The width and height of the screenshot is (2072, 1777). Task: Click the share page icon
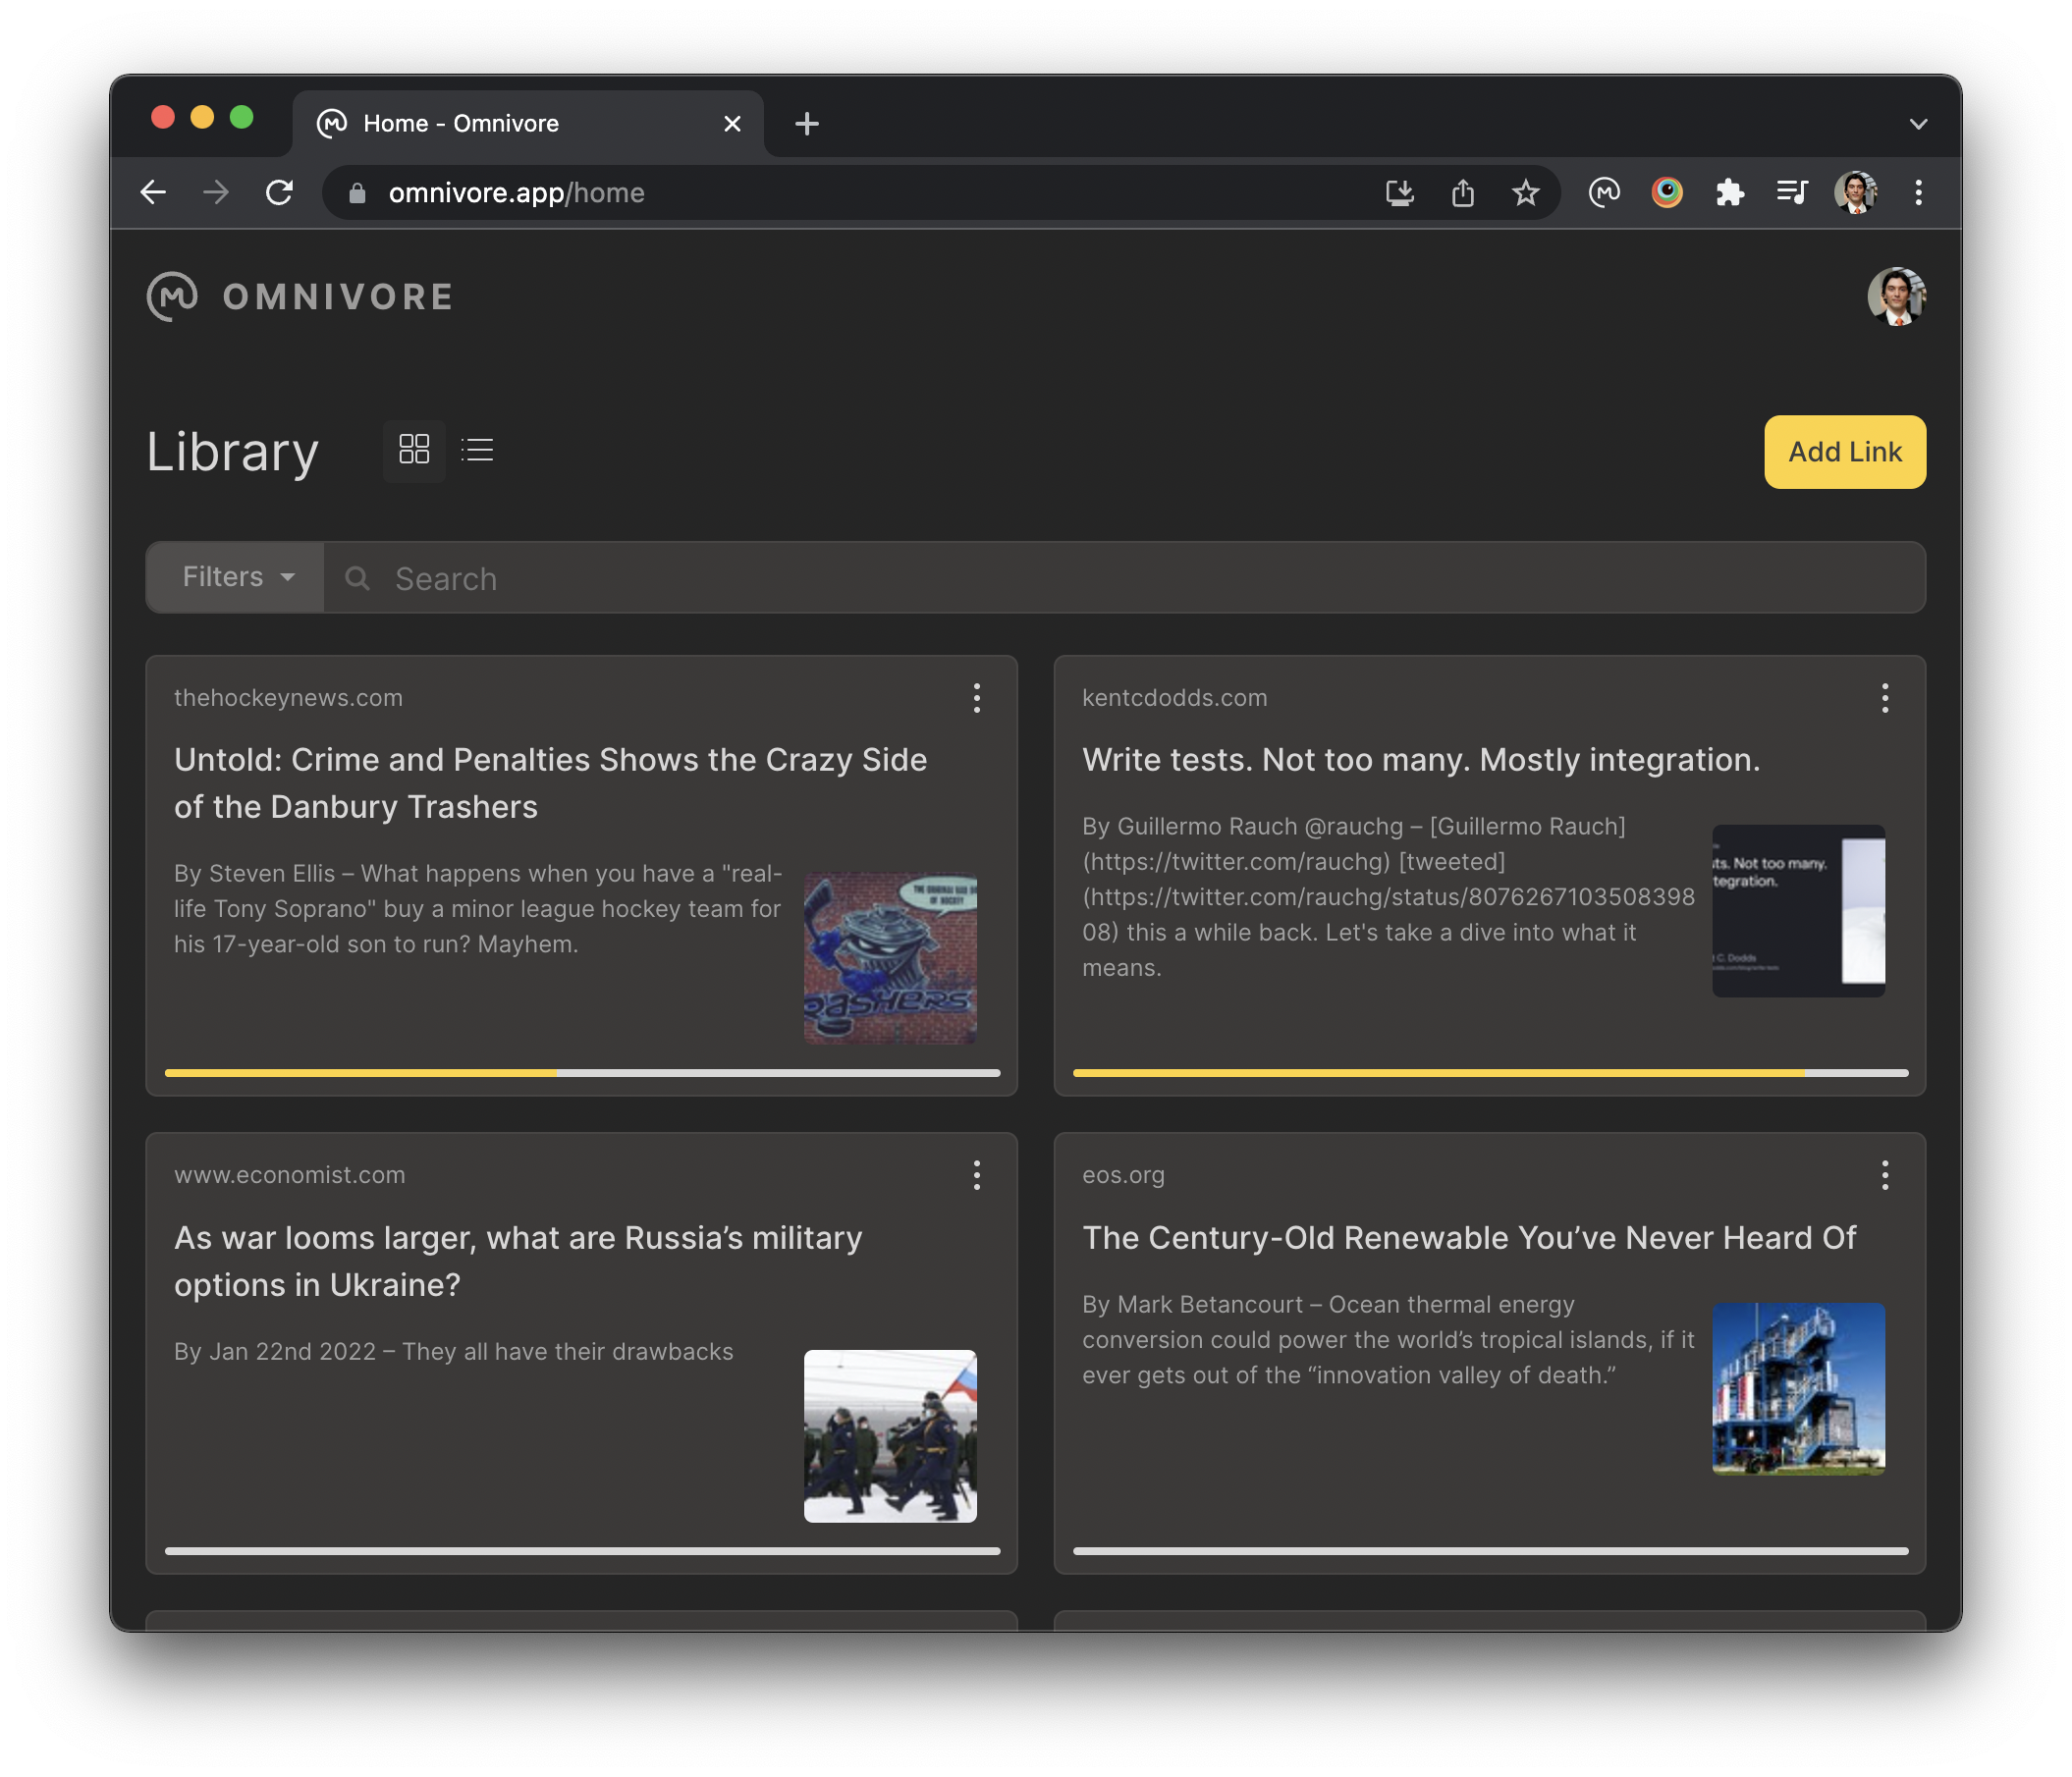1462,192
